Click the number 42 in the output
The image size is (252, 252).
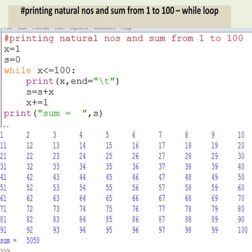pos(29,177)
